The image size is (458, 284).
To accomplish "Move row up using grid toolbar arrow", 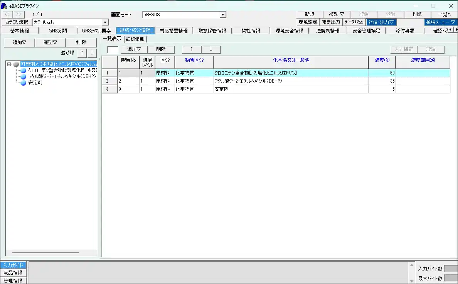I will 192,49.
